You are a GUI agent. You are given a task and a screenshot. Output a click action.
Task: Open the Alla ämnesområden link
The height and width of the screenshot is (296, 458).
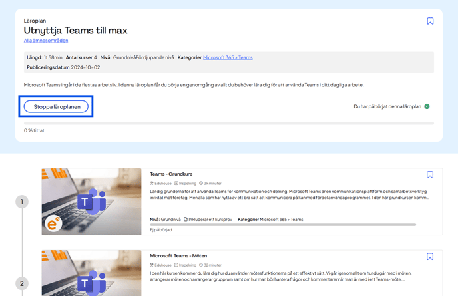[x=46, y=41]
